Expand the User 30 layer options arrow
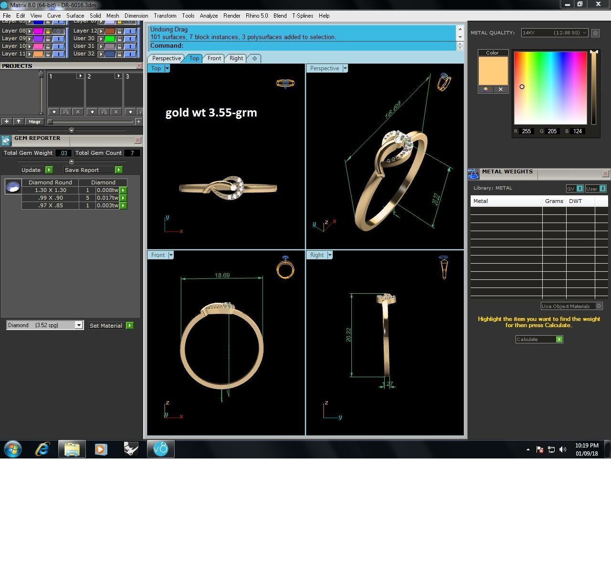Viewport: 611px width, 575px height. point(101,39)
